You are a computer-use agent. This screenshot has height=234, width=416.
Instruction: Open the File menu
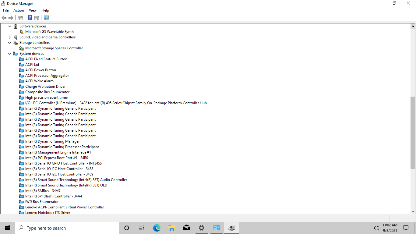[x=6, y=10]
